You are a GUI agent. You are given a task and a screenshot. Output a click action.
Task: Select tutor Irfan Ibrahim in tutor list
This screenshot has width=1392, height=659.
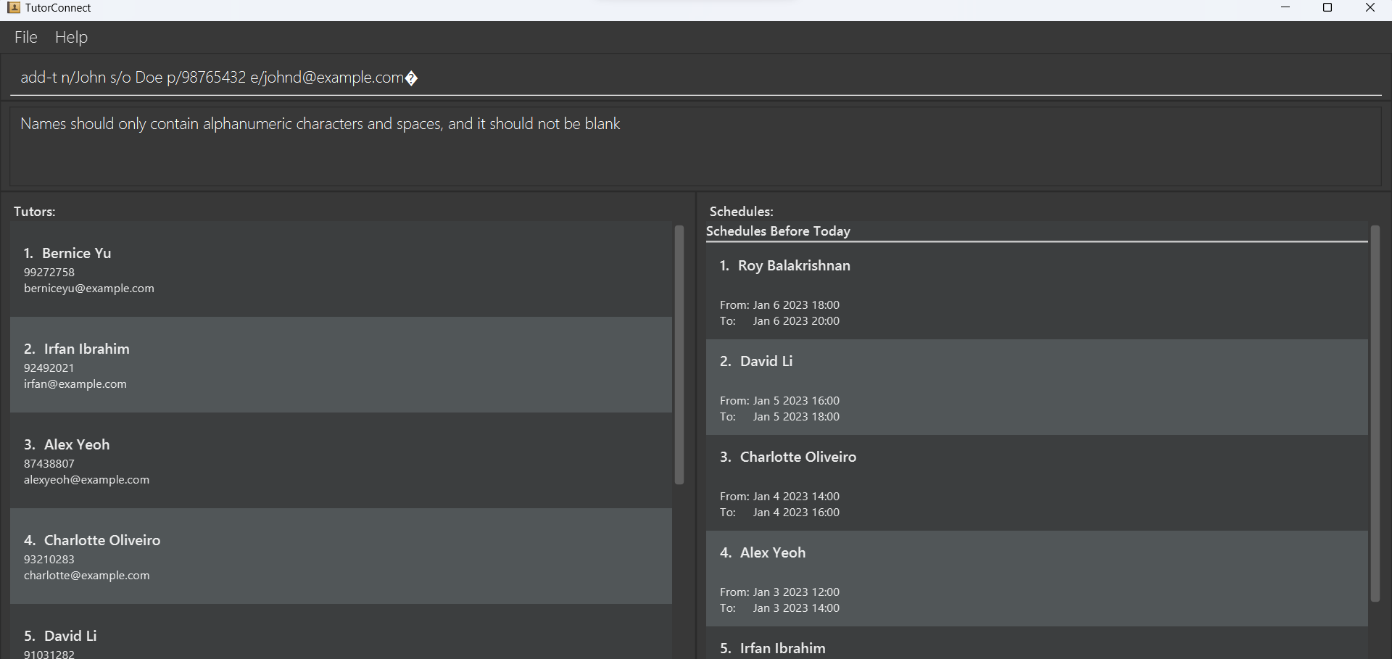click(341, 365)
